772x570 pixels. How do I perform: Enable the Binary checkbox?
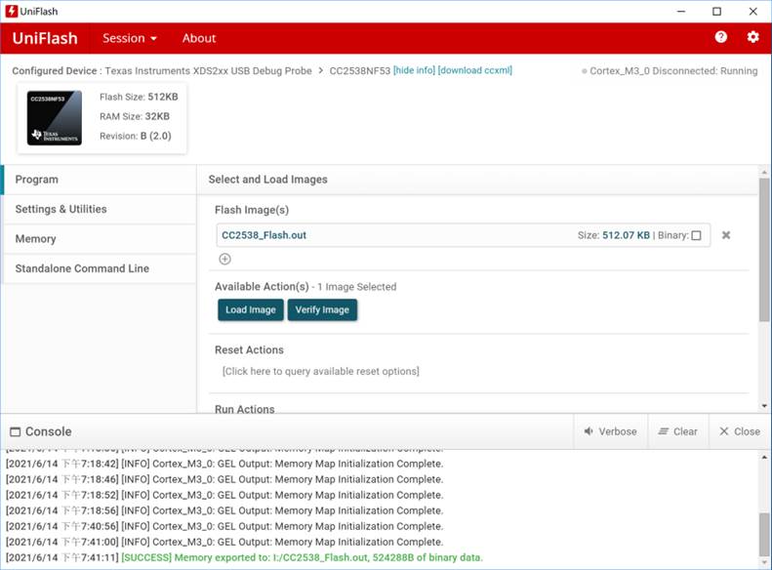pyautogui.click(x=696, y=235)
